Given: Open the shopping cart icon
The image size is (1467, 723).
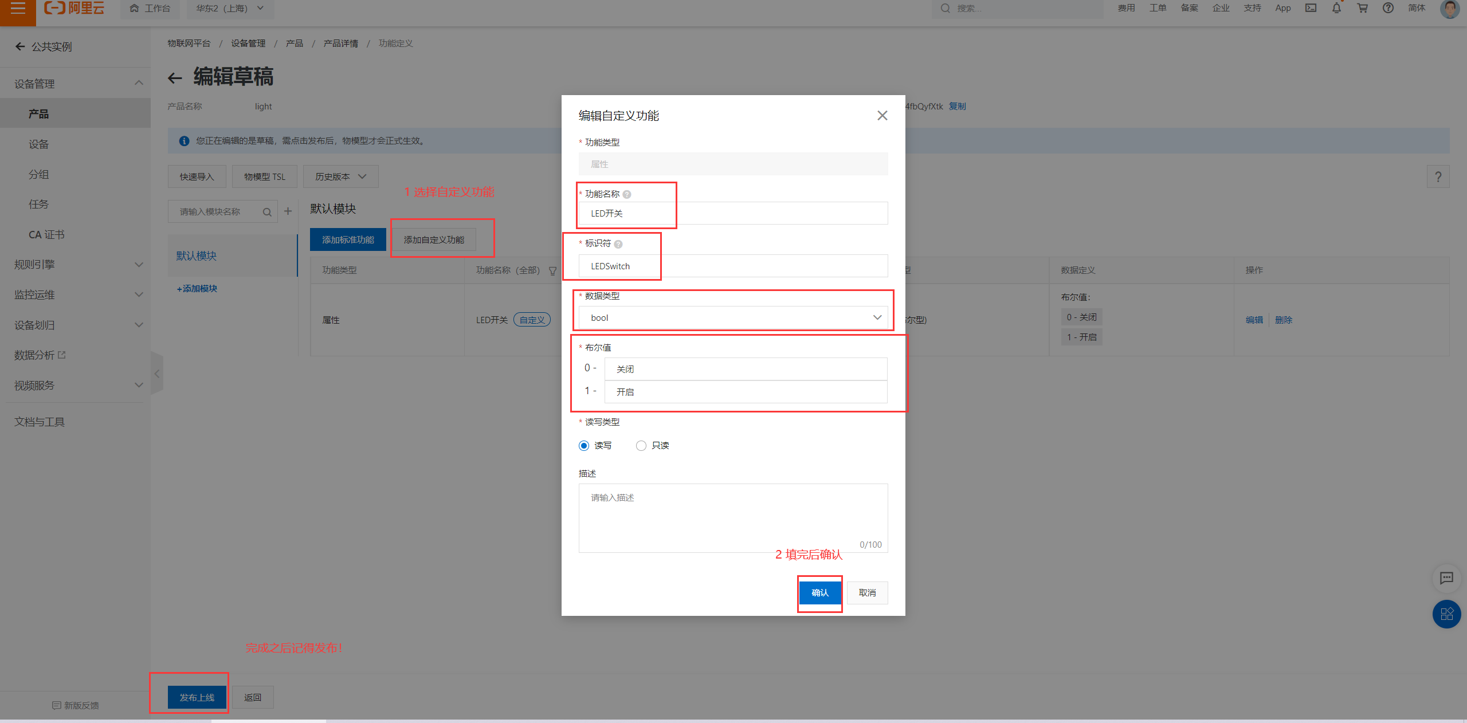Looking at the screenshot, I should [x=1362, y=8].
